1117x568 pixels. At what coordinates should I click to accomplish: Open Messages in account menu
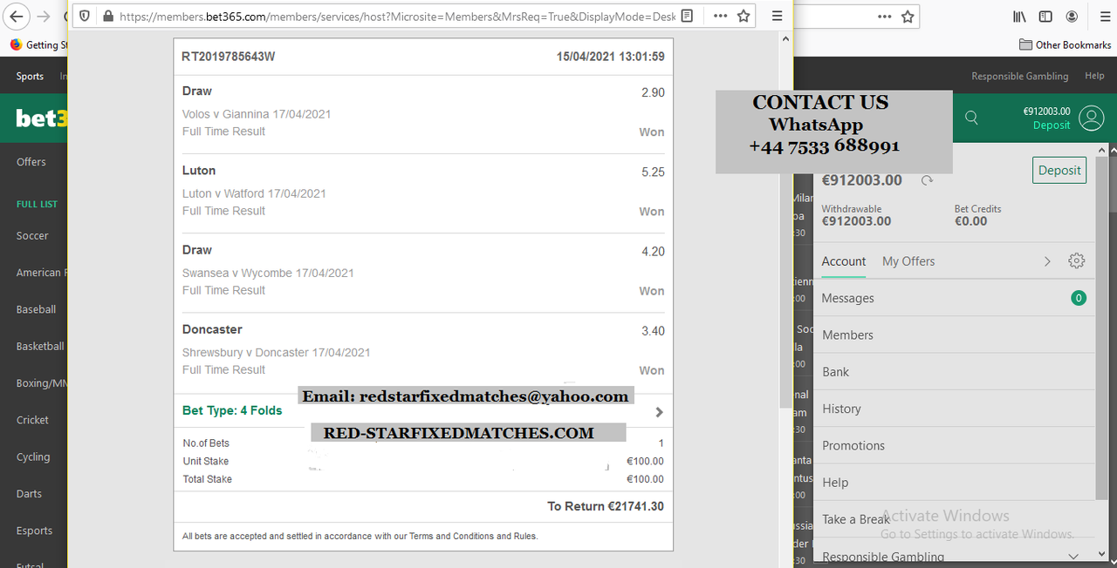954,298
